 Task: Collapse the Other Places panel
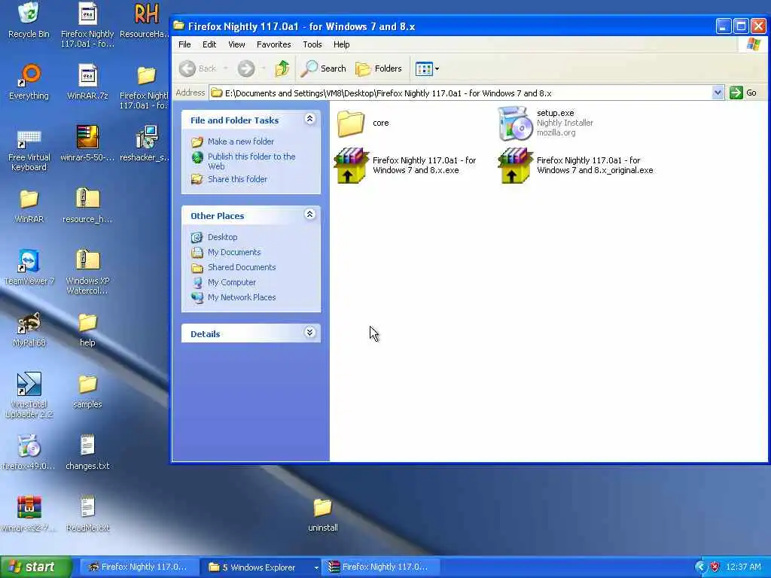tap(309, 214)
